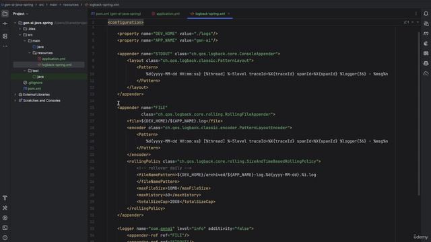Select logback-spring.xml in project tree
Image resolution: width=431 pixels, height=242 pixels.
[55, 65]
